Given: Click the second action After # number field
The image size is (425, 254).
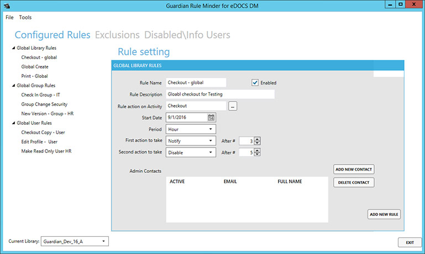Looking at the screenshot, I should tap(246, 152).
